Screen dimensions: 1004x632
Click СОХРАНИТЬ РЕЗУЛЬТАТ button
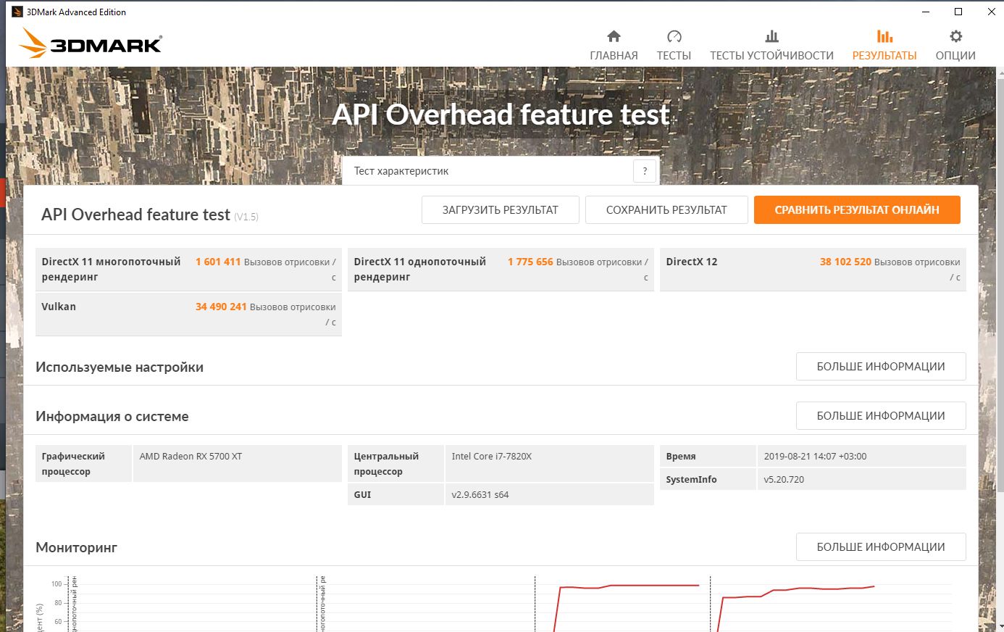[666, 210]
